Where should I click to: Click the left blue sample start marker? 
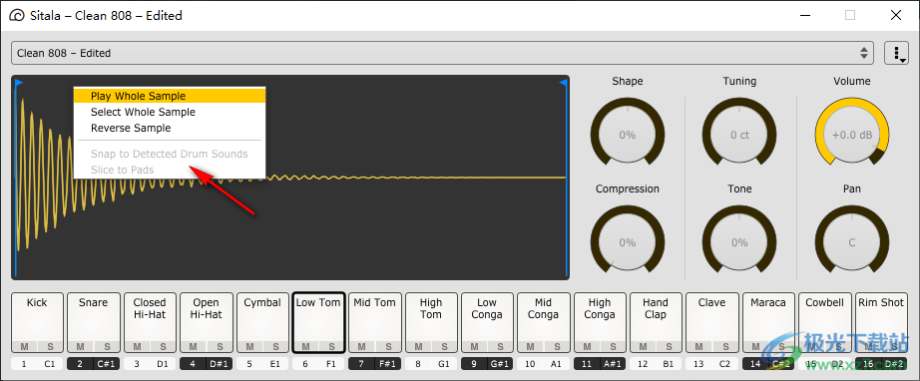(x=18, y=83)
